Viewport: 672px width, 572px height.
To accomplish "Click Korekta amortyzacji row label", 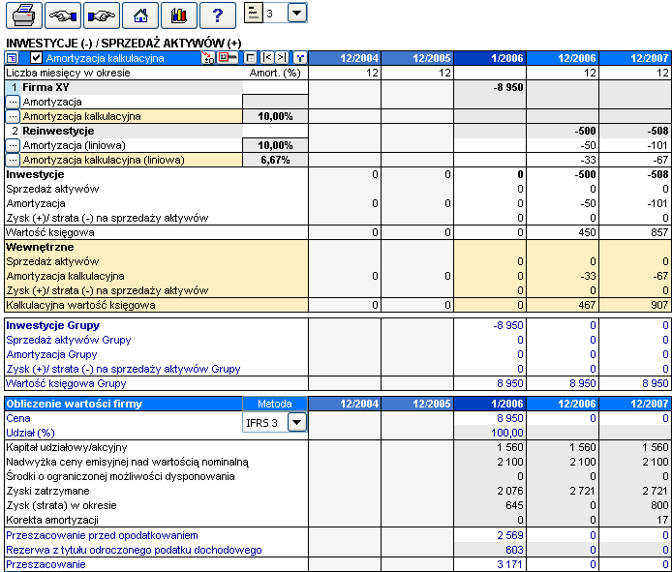I will [x=52, y=520].
